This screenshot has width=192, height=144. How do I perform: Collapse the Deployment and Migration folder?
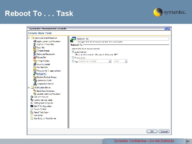[29, 38]
